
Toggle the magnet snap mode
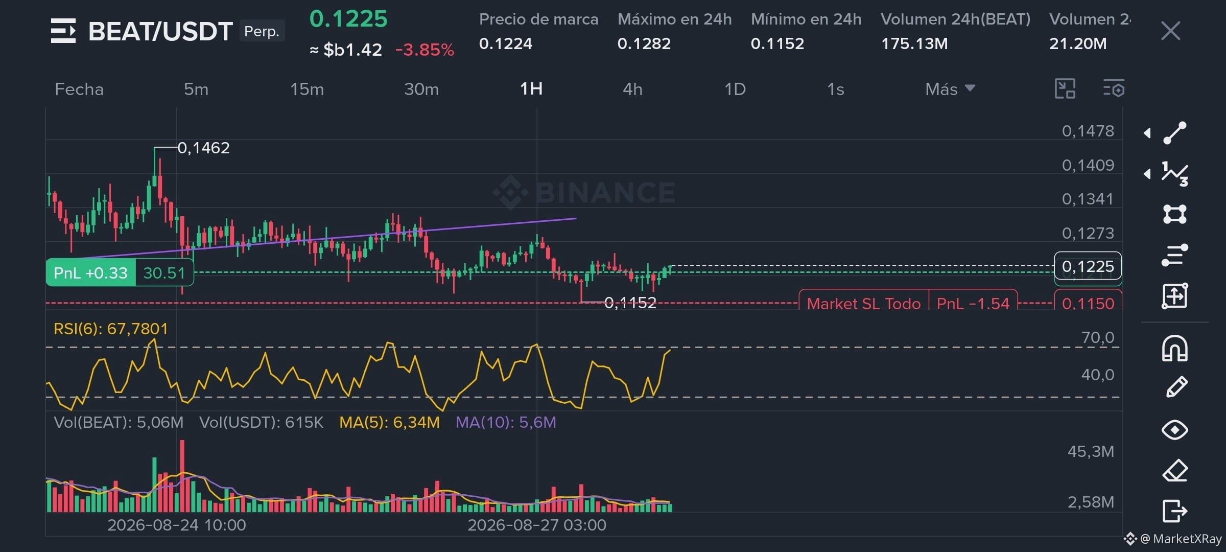1174,349
